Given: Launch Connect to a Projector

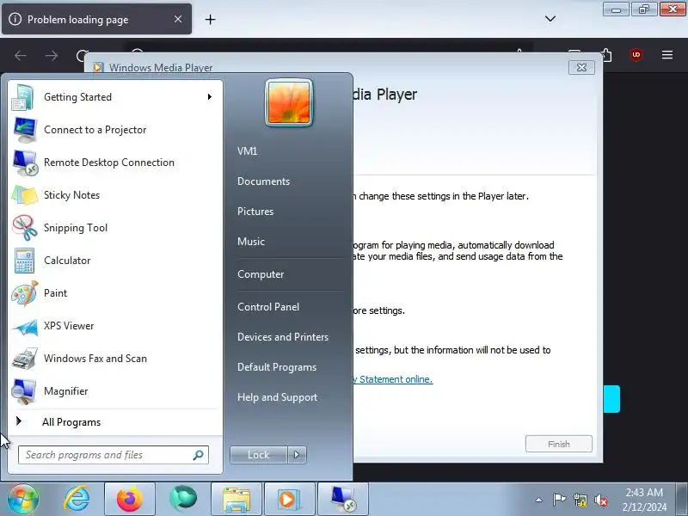Looking at the screenshot, I should tap(115, 130).
